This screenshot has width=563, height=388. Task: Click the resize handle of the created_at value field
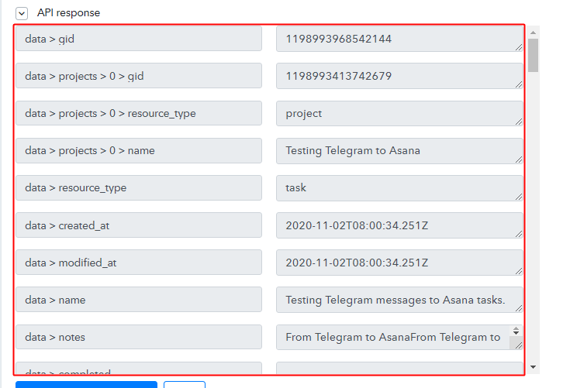pyautogui.click(x=519, y=234)
